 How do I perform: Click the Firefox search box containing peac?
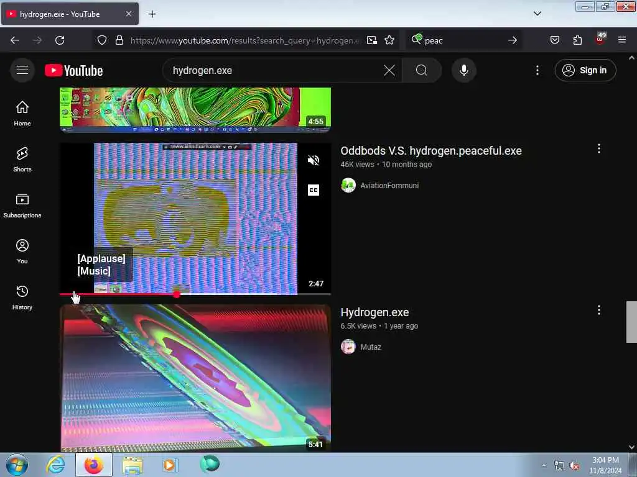click(463, 40)
